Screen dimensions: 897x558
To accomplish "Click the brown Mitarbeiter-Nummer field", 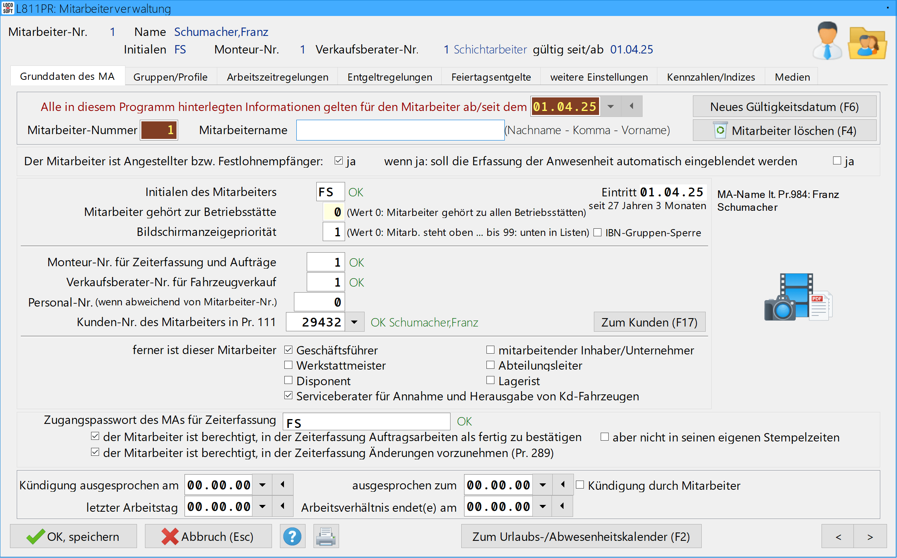I will [x=159, y=130].
